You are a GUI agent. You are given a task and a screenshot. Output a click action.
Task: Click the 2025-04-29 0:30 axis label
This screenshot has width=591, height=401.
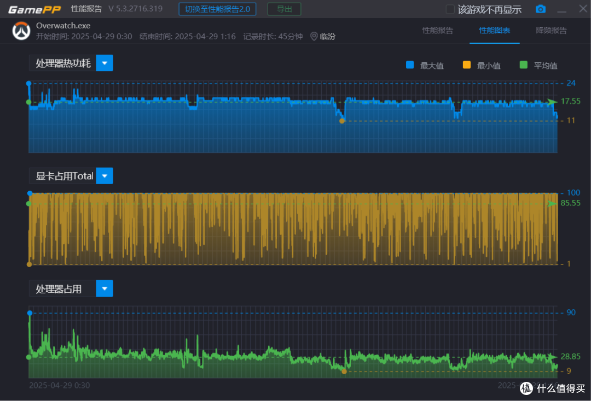click(x=60, y=385)
